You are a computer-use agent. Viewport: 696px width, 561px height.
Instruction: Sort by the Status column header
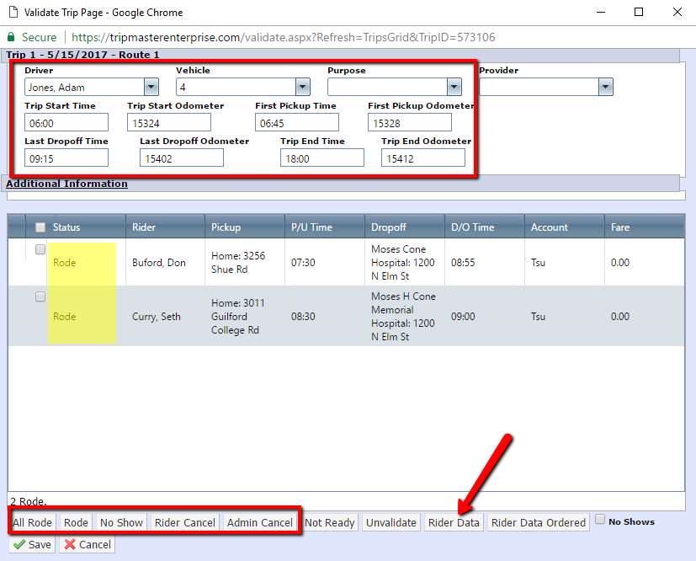66,227
